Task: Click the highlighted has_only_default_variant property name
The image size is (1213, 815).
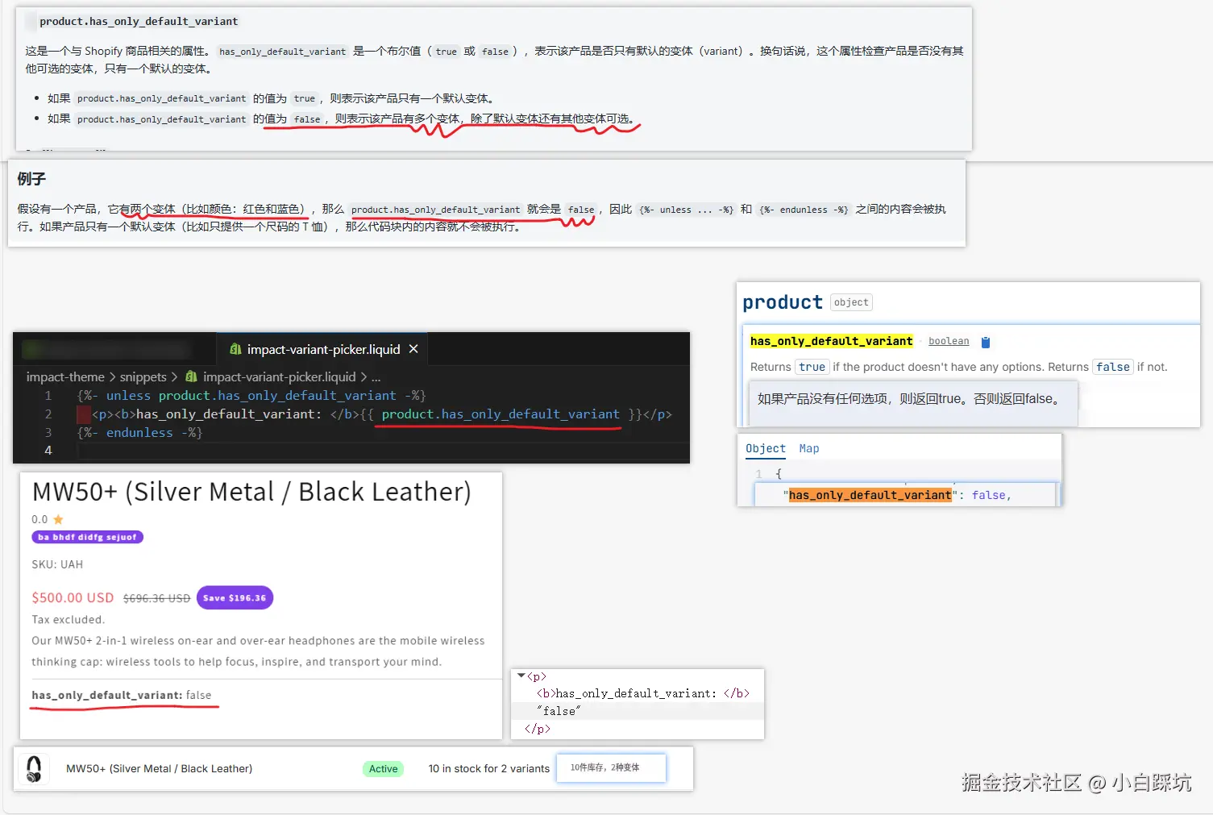Action: pos(831,341)
